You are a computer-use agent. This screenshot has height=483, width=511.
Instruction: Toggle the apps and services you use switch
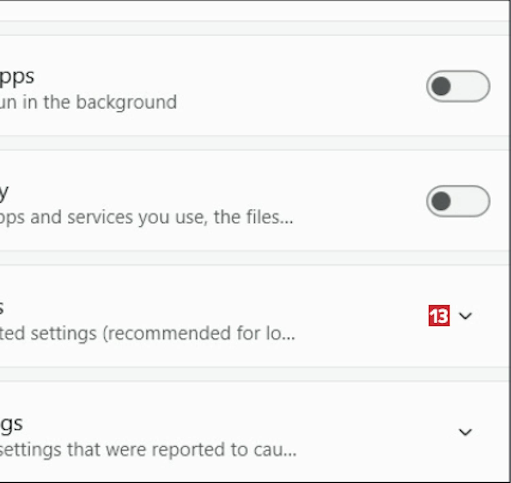click(x=458, y=201)
